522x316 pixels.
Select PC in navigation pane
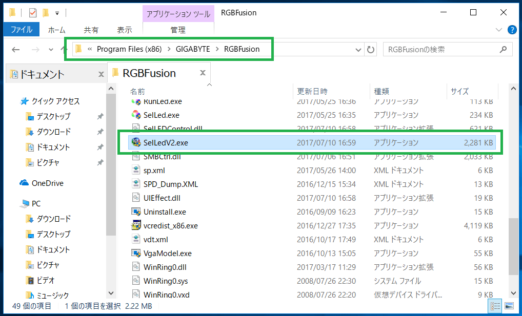pyautogui.click(x=36, y=203)
